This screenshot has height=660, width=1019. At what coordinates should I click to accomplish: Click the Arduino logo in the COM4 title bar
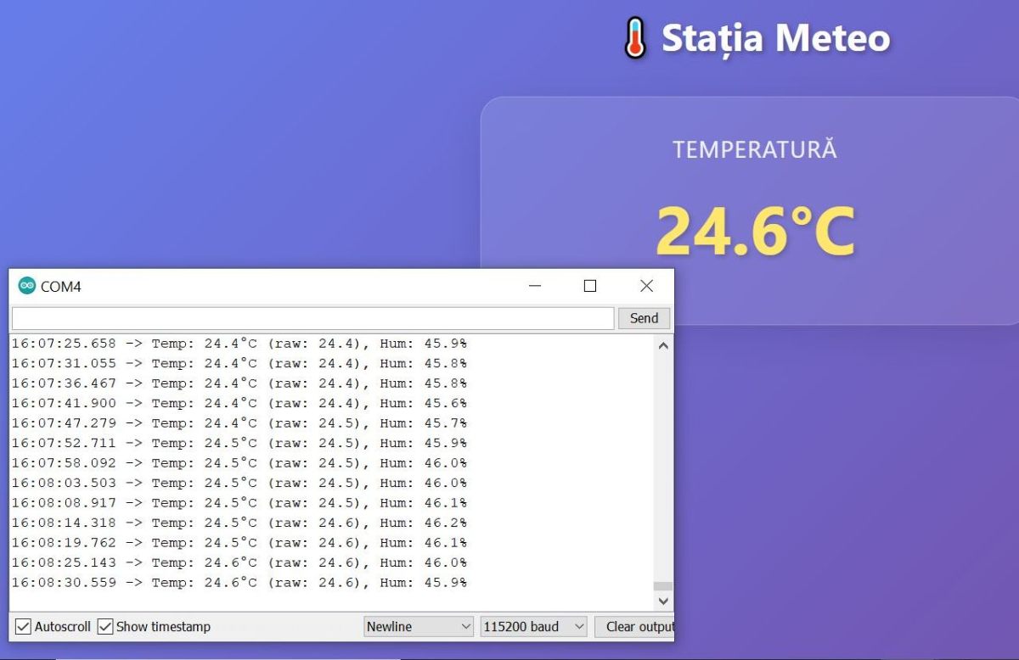pos(27,287)
